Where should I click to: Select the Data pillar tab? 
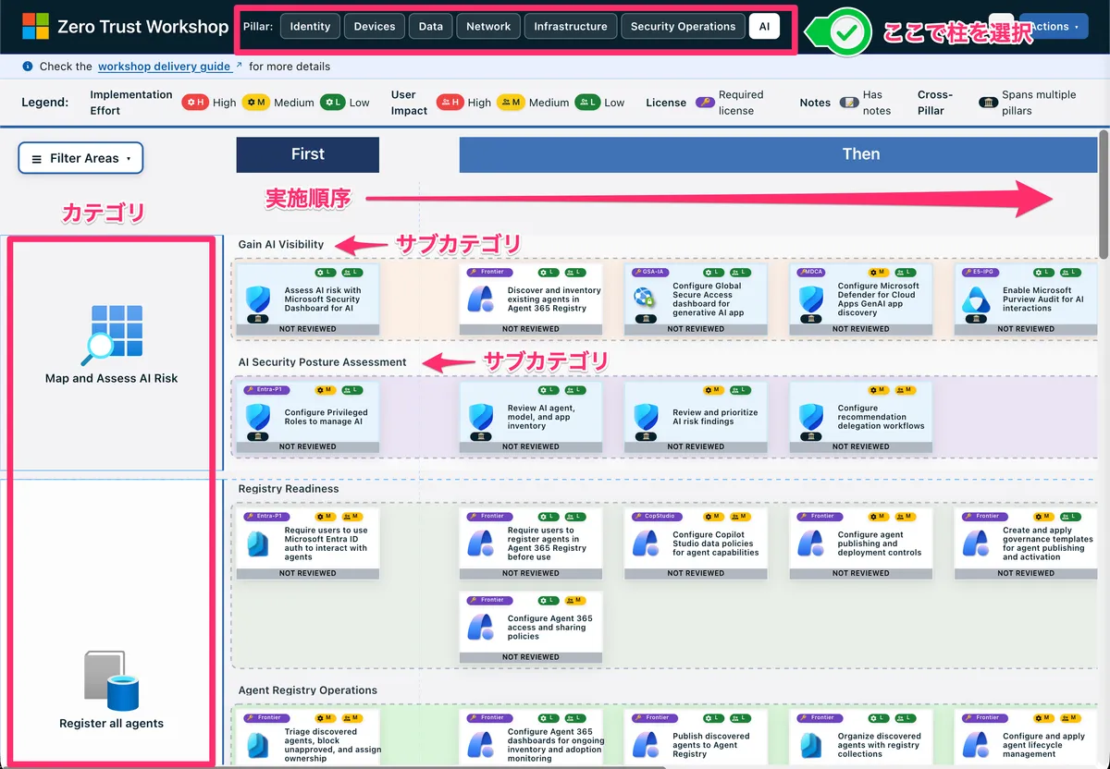click(431, 27)
